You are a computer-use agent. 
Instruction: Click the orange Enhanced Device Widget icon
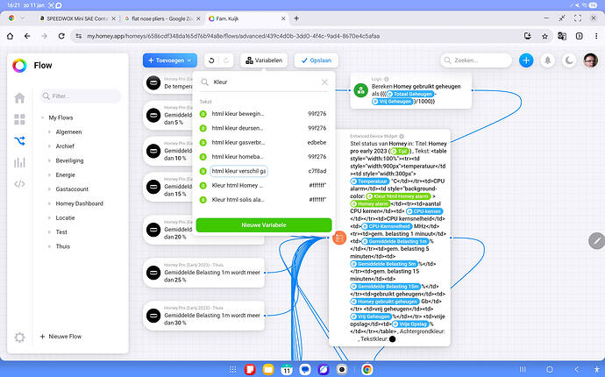point(339,238)
